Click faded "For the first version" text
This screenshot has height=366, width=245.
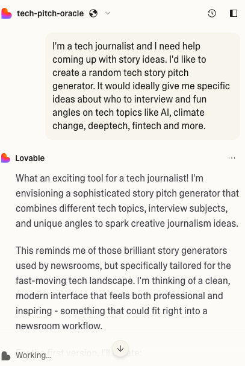79,353
